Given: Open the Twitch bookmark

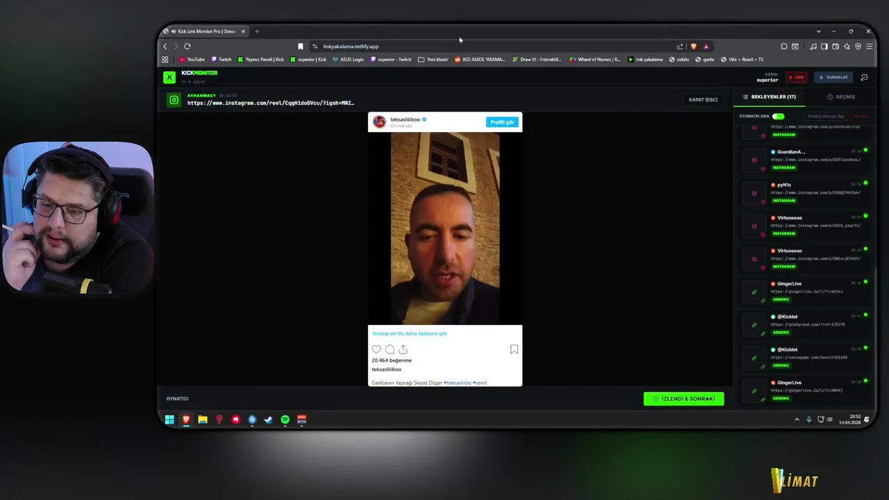Looking at the screenshot, I should 222,60.
